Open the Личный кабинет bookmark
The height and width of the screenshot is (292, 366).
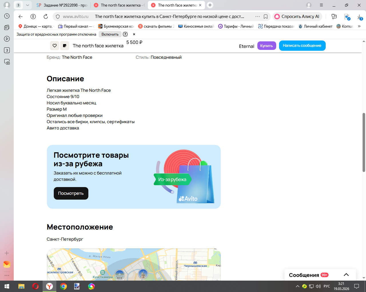pos(315,26)
